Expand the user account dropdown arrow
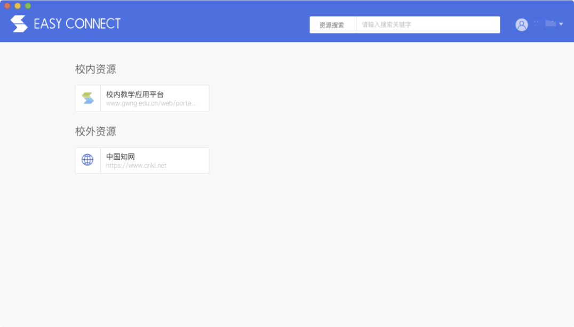This screenshot has width=574, height=327. 561,24
